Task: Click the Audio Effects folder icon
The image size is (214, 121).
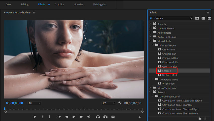Action: [x=154, y=32]
